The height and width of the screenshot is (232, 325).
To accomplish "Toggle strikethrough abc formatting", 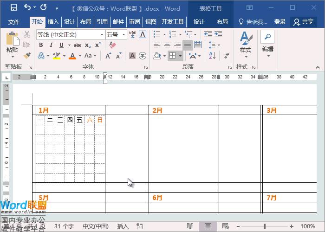I will click(78, 45).
